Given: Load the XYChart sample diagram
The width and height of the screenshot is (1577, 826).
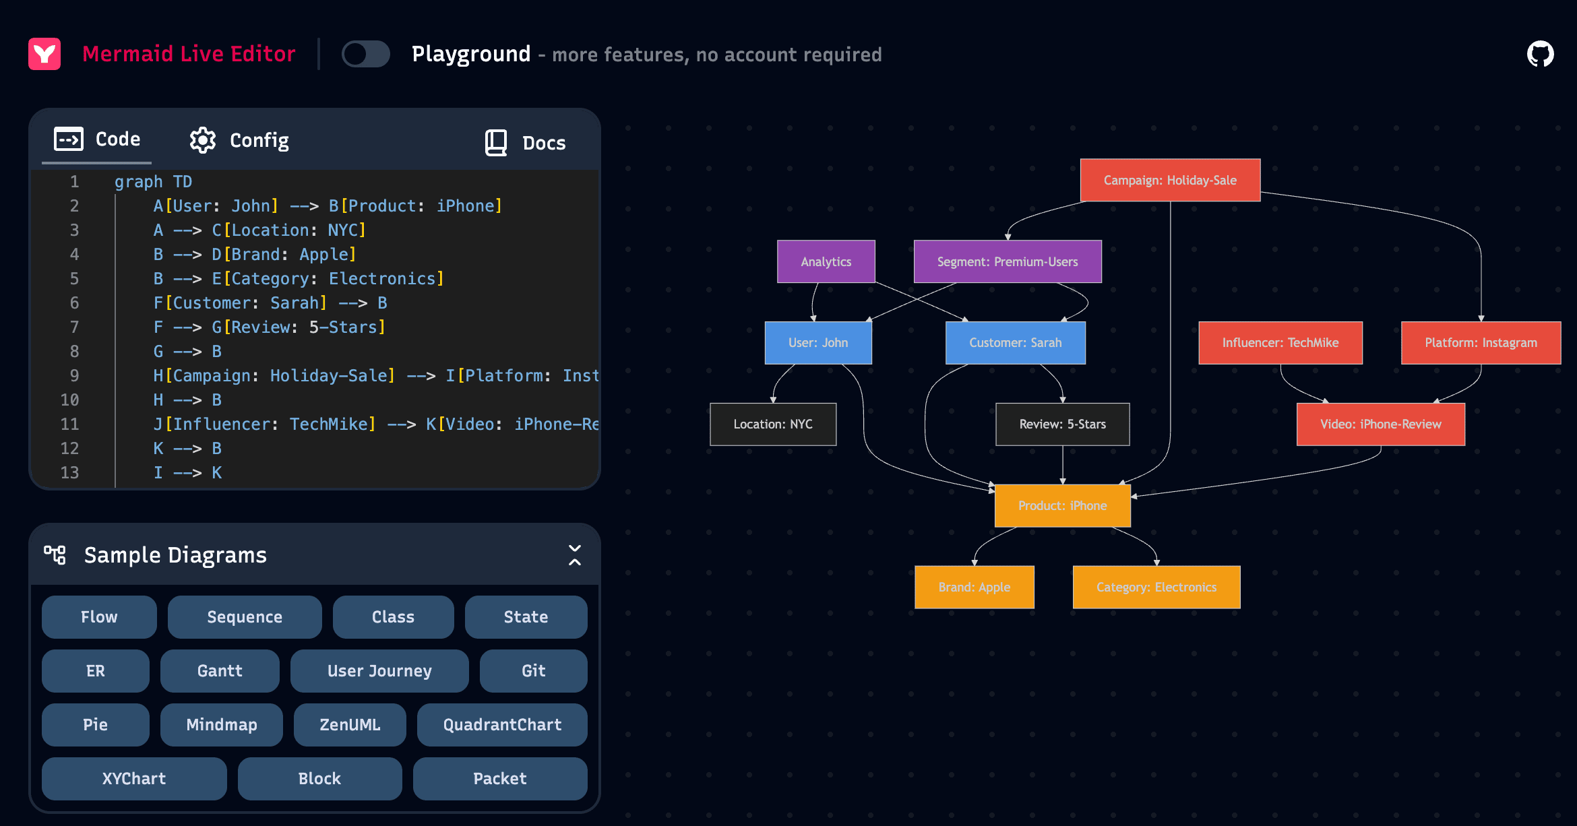Looking at the screenshot, I should 134,779.
